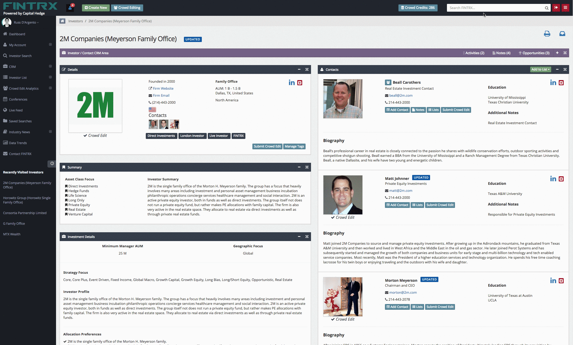
Task: Open the Add to List dropdown
Action: 541,69
